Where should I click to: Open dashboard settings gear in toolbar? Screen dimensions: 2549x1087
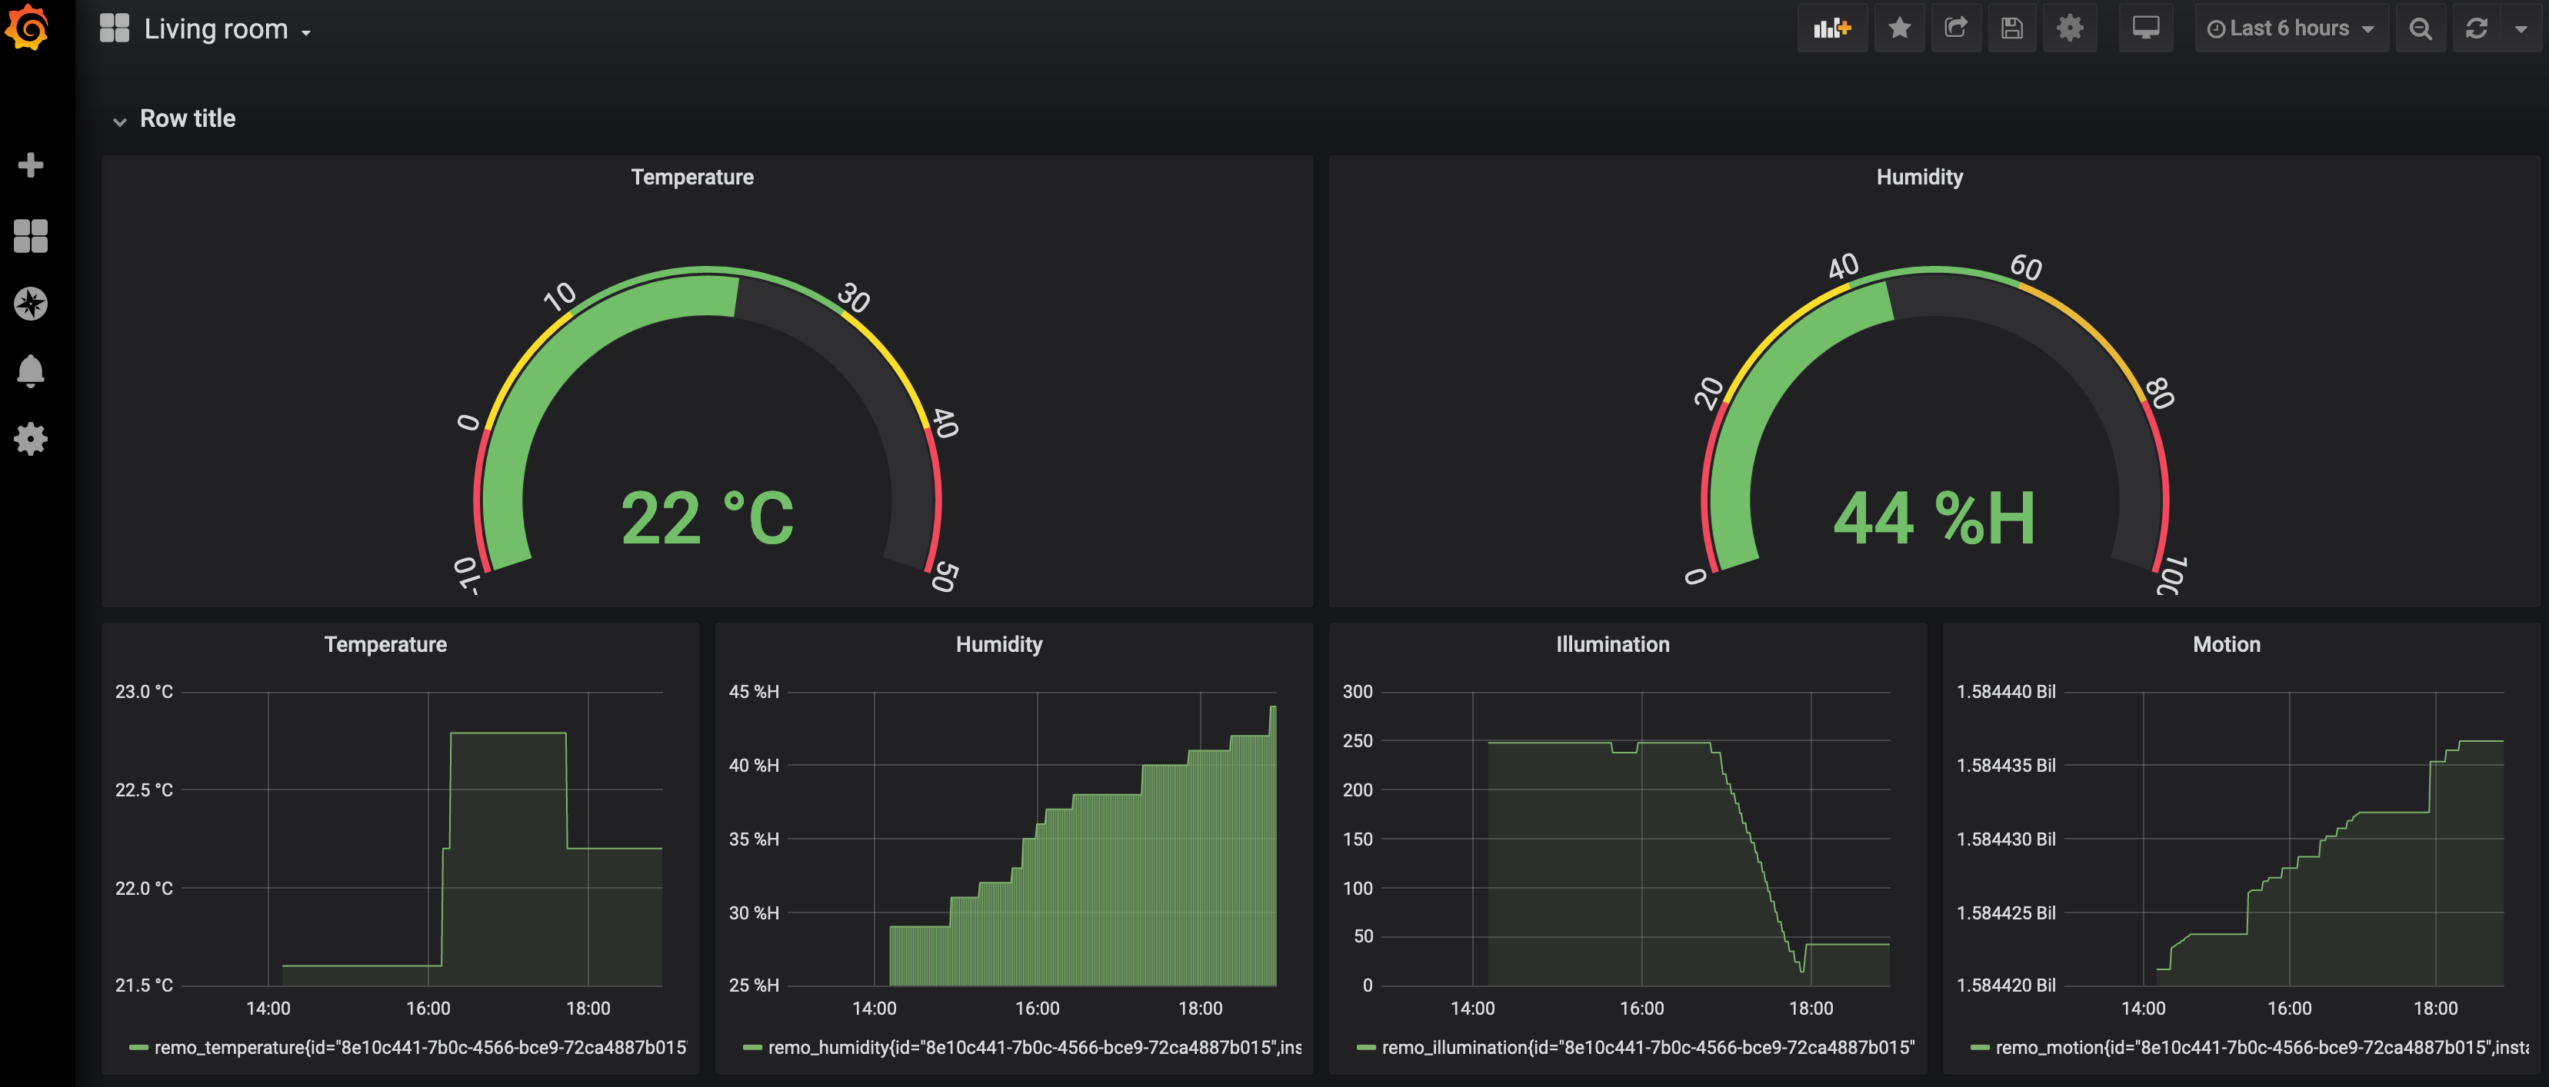coord(2069,28)
